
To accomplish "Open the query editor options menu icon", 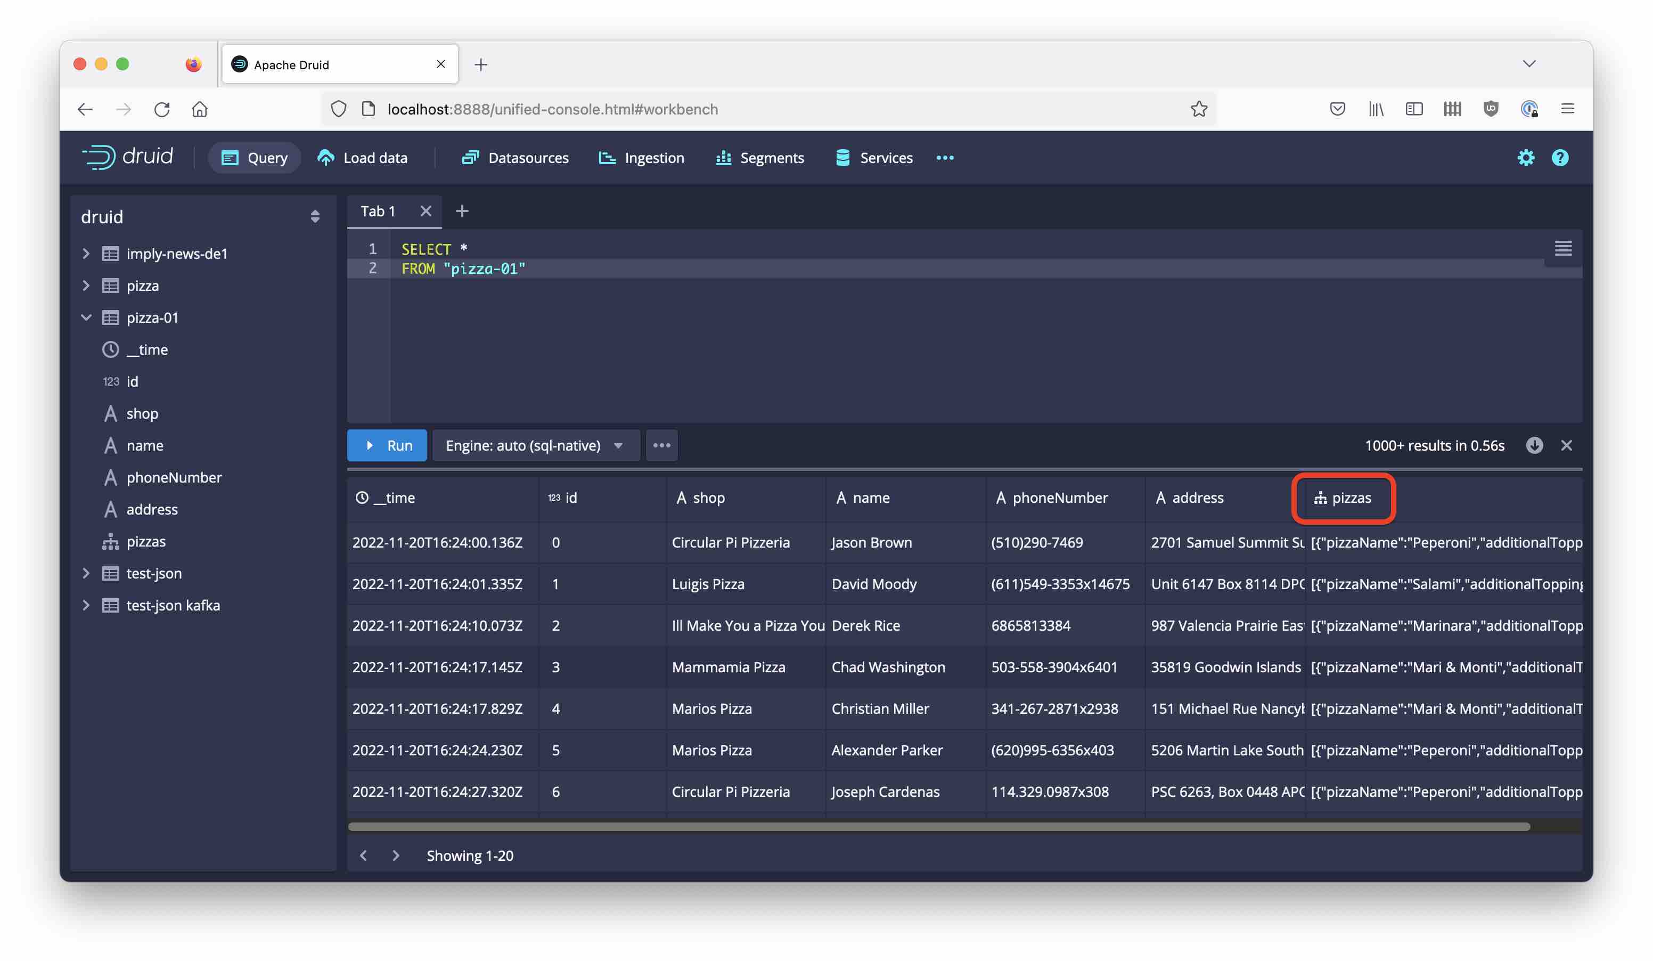I will 1564,249.
